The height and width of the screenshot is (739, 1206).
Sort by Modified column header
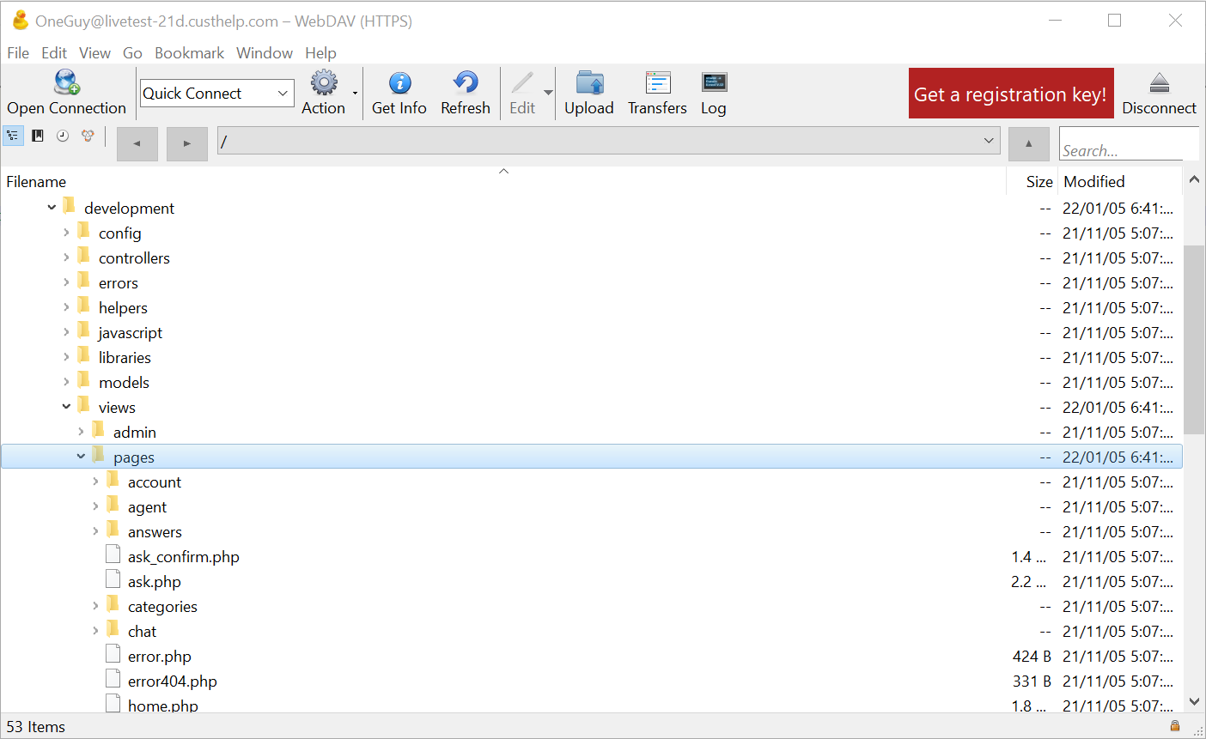click(1093, 181)
